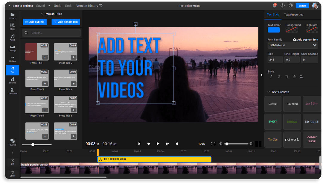Screen dimensions: 323x184
Task: Select the Text sidebar tool
Action: (x=12, y=70)
